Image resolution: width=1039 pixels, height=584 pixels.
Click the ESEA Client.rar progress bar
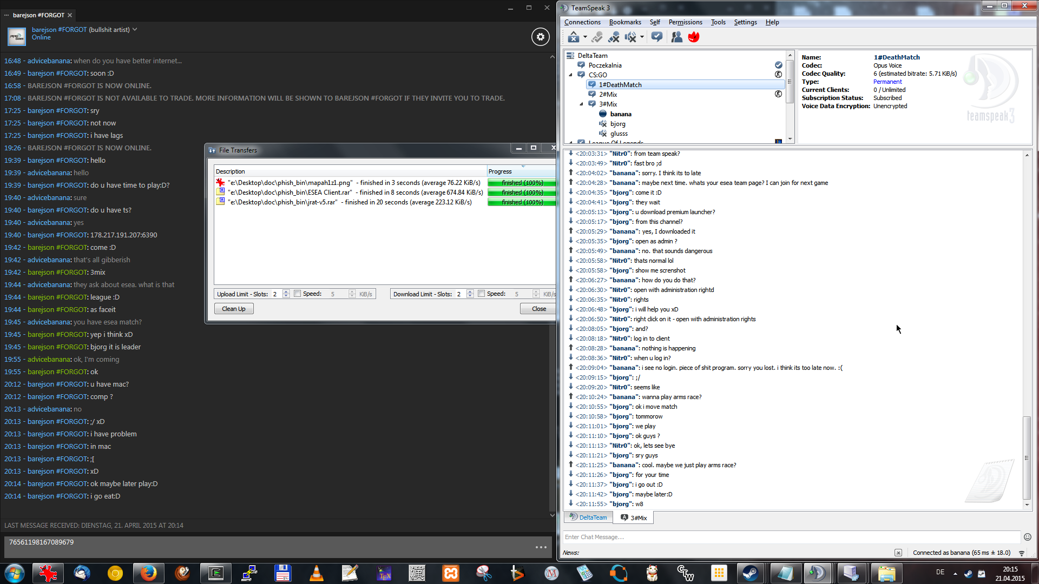click(x=521, y=193)
